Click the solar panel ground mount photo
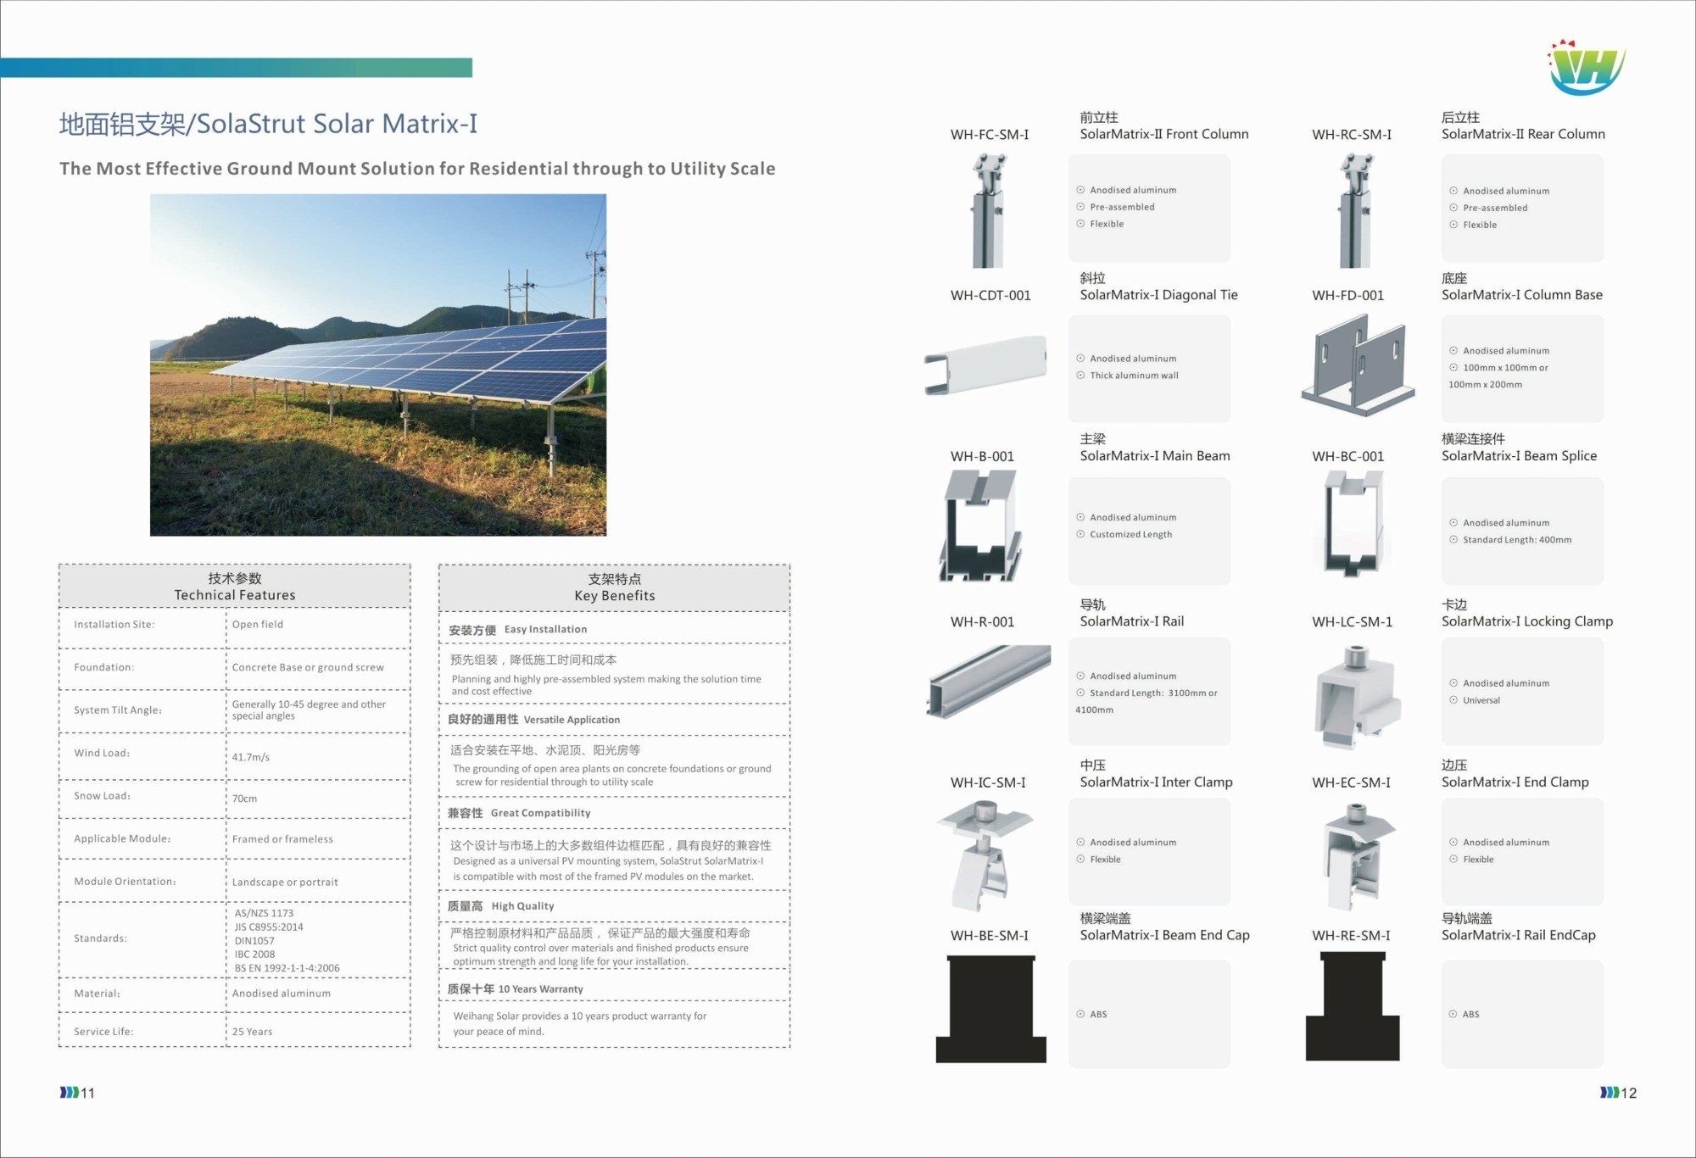 378,365
